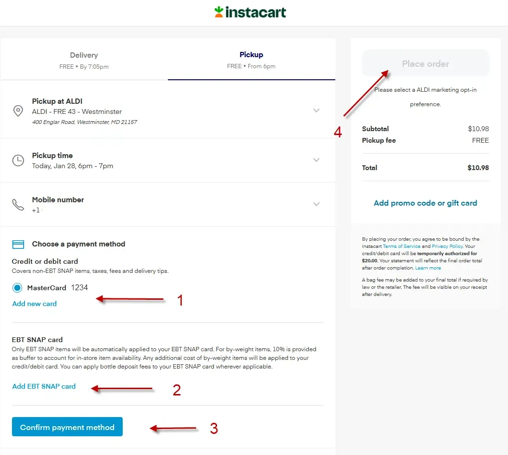Select the MasterCard 1234 radio button
The image size is (508, 455).
pyautogui.click(x=17, y=288)
